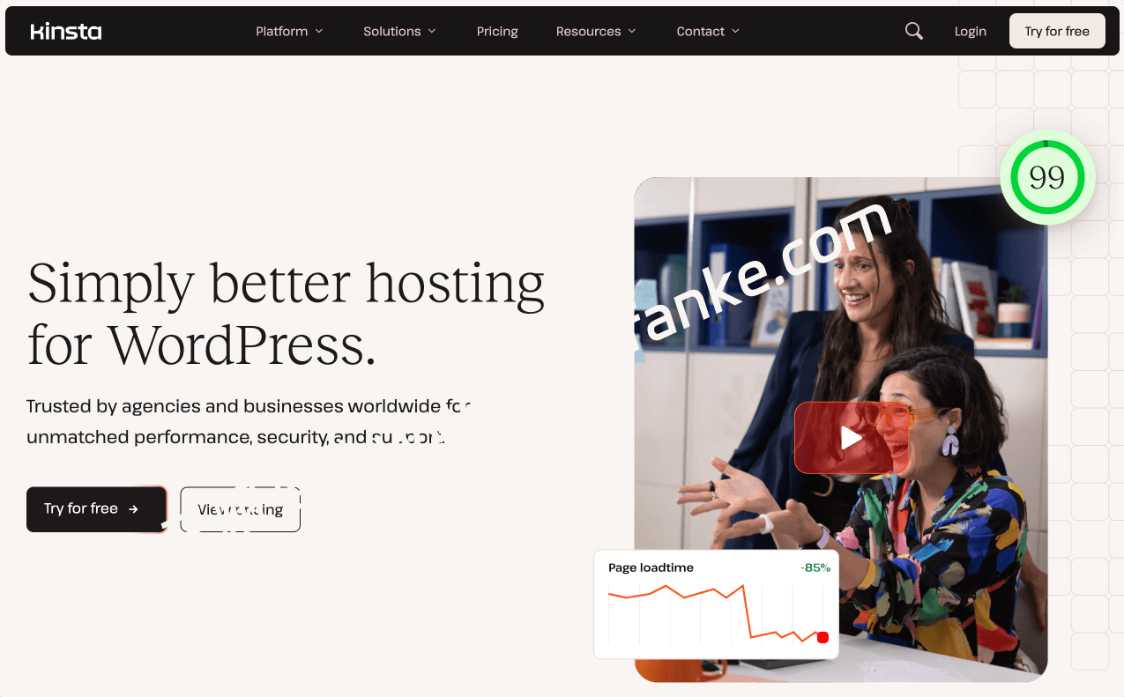Click the Try for free button in the navbar
The width and height of the screenshot is (1124, 697).
(1057, 31)
